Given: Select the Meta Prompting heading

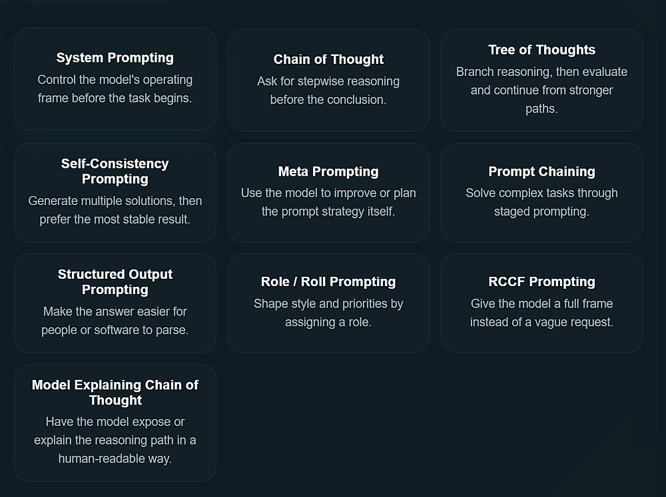Looking at the screenshot, I should pos(328,172).
